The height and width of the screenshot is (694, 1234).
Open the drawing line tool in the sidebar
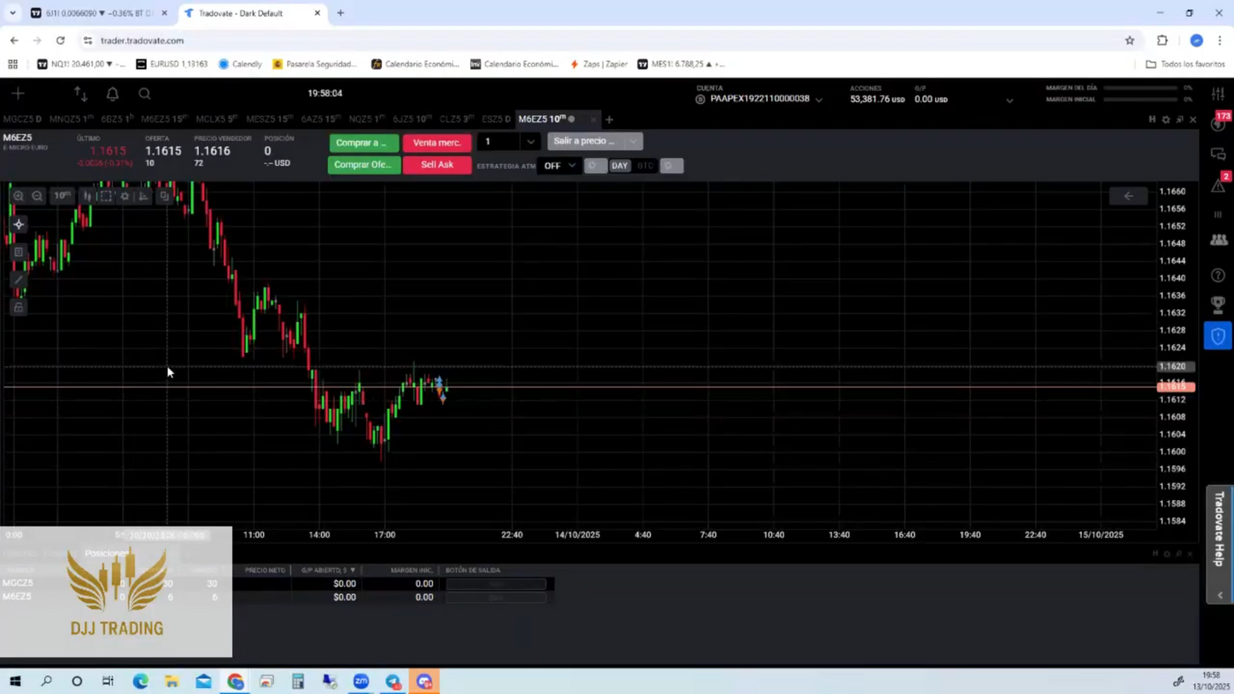pos(19,279)
